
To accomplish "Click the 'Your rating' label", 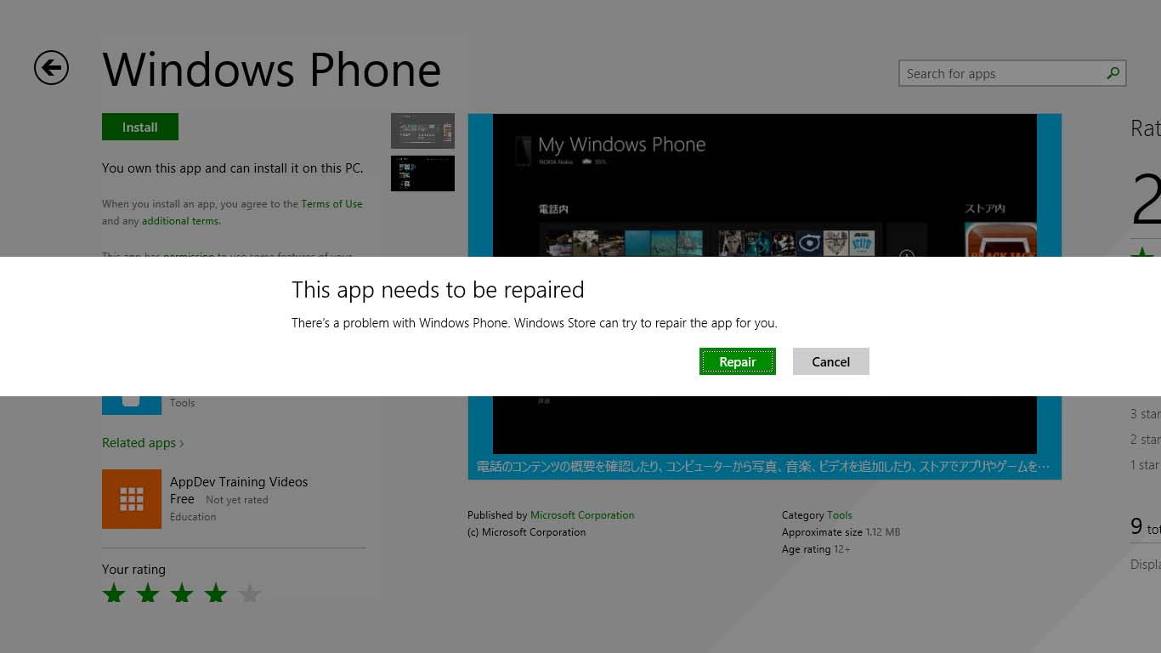I will click(x=133, y=570).
